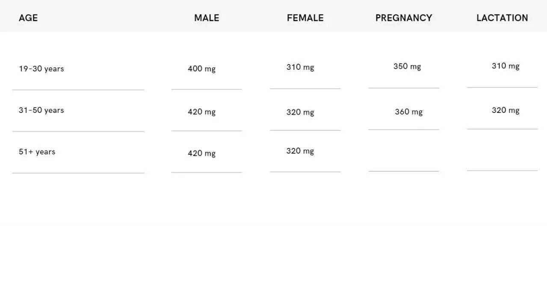Click empty pregnancy cell for 51+ years

pos(404,152)
